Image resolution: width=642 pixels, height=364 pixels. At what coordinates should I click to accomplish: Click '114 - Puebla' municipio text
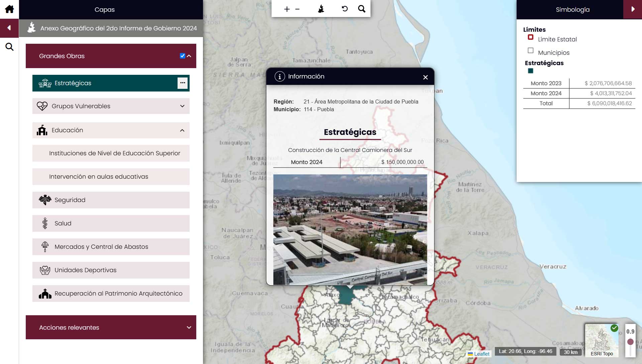[319, 109]
